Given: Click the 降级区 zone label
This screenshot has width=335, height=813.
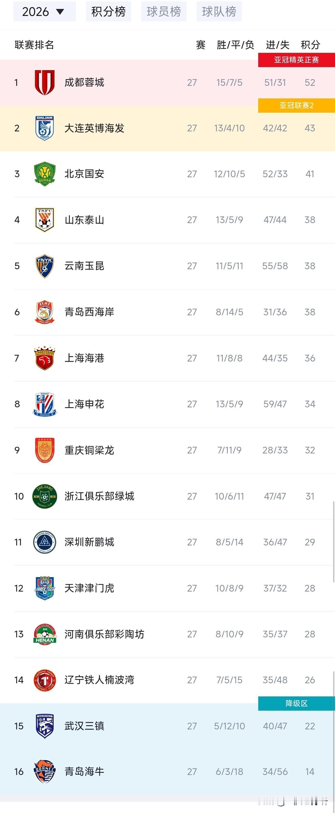Looking at the screenshot, I should 296,703.
